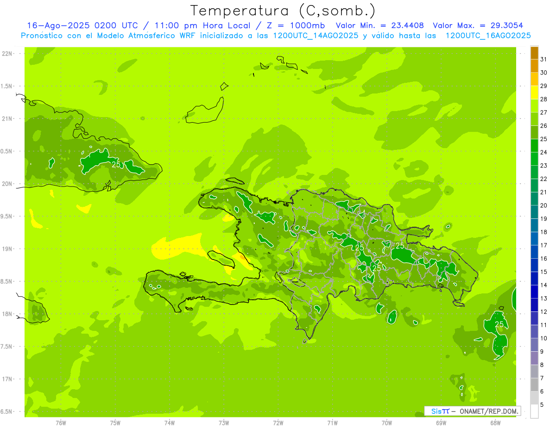Click the '20N' latitude axis label

7,184
